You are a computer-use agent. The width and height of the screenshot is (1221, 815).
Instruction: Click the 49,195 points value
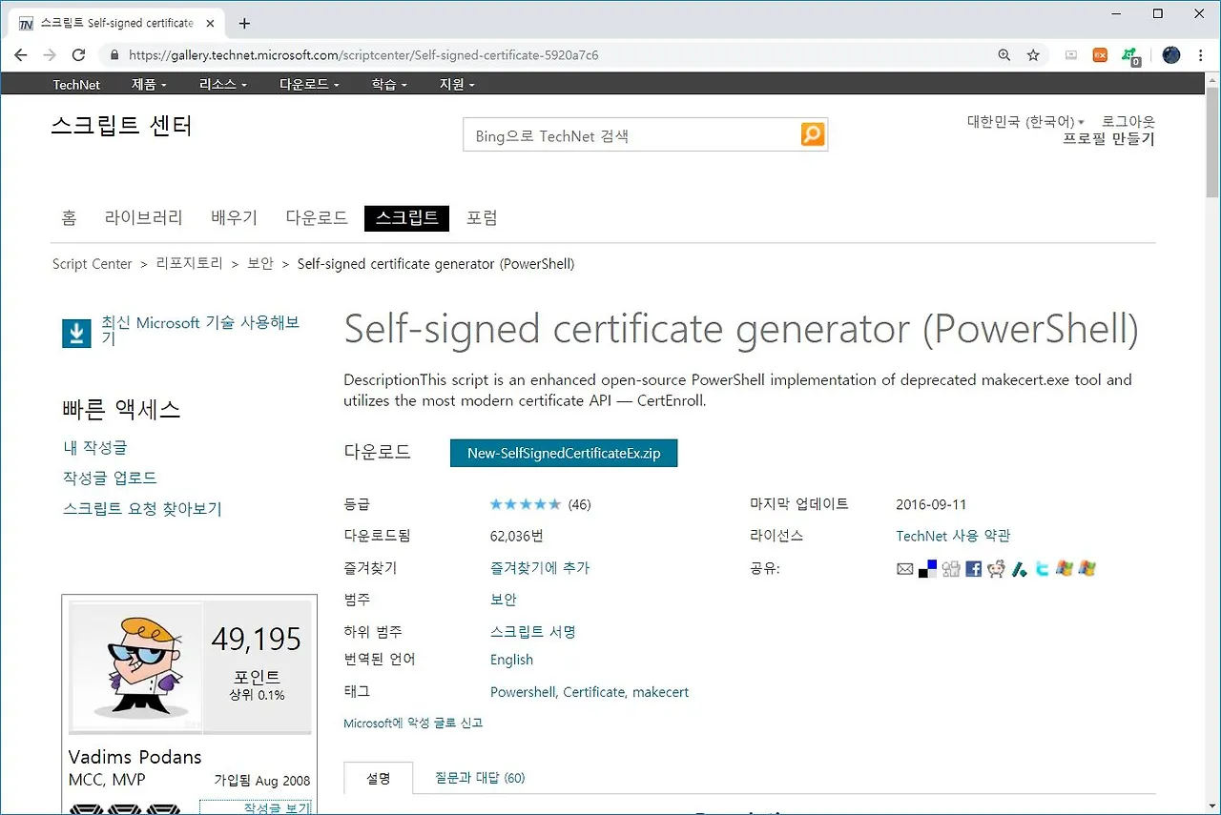click(257, 640)
